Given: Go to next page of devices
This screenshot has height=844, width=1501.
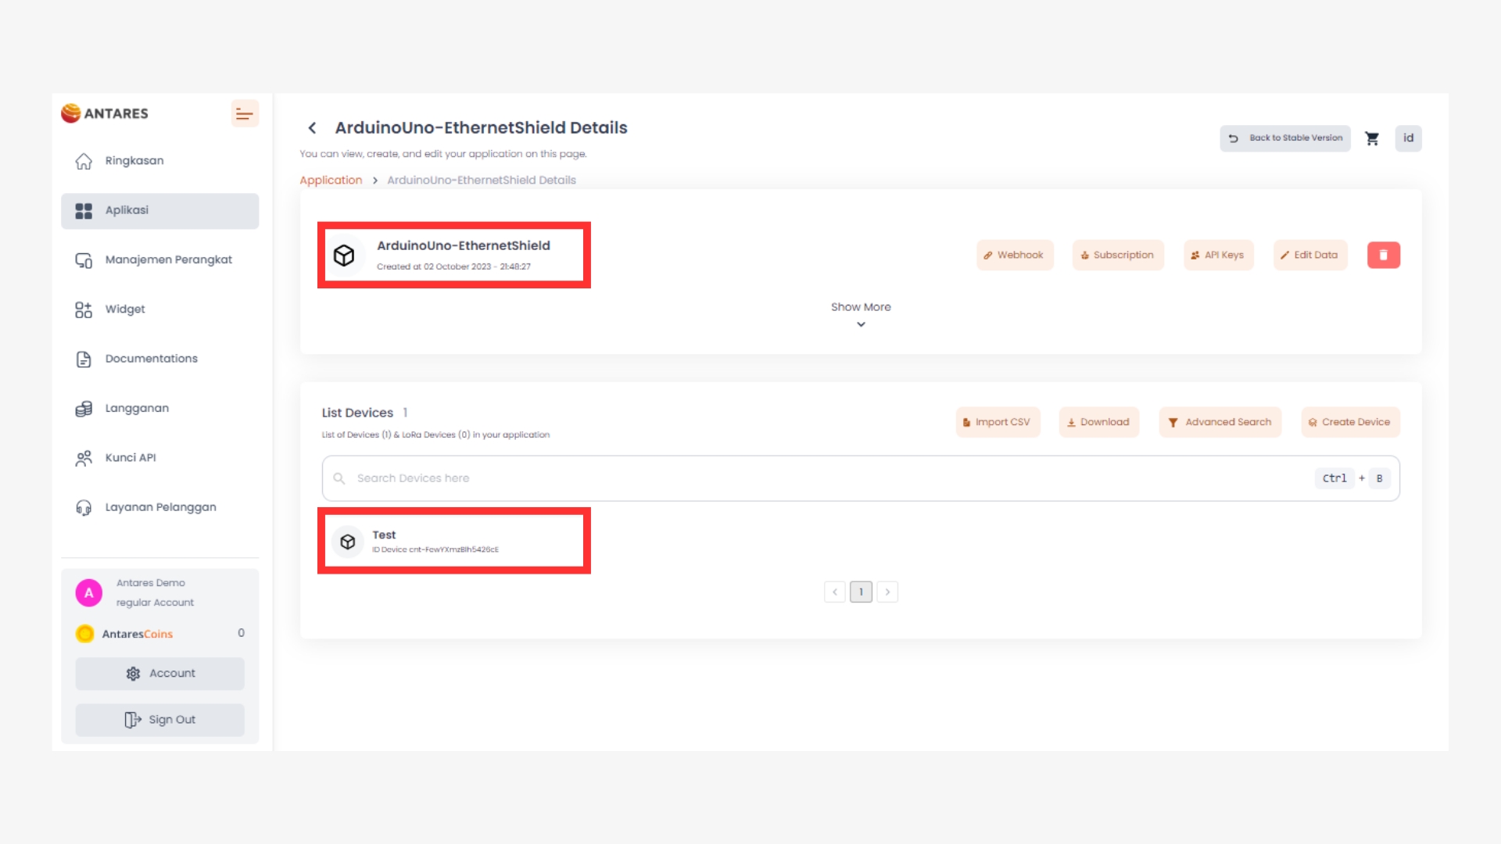Looking at the screenshot, I should [887, 592].
